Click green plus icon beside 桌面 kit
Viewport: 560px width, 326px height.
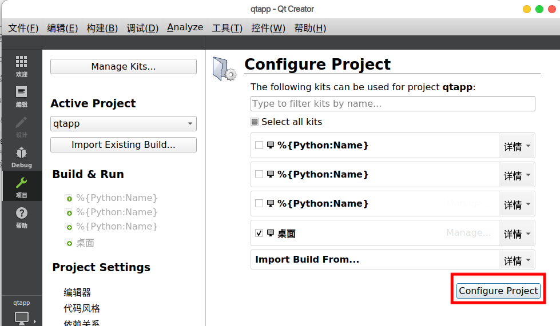pos(69,243)
